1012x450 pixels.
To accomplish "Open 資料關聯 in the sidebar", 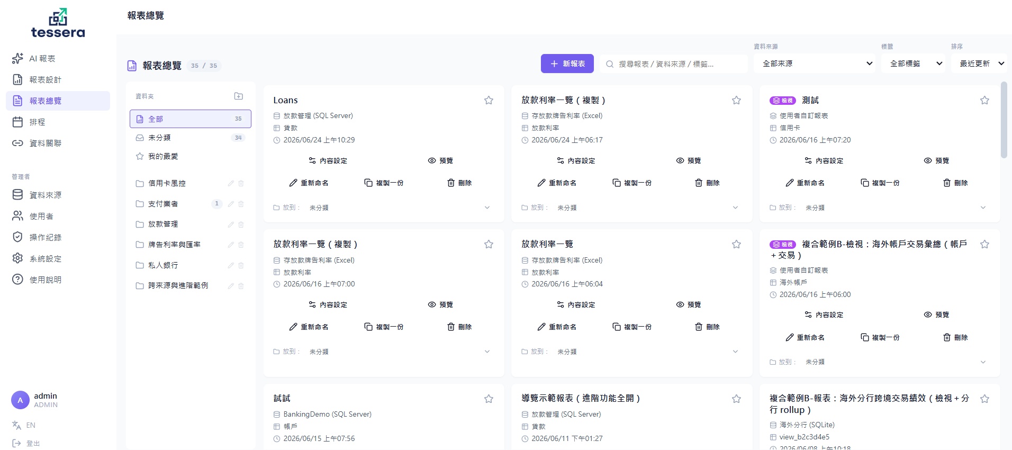I will [x=58, y=143].
